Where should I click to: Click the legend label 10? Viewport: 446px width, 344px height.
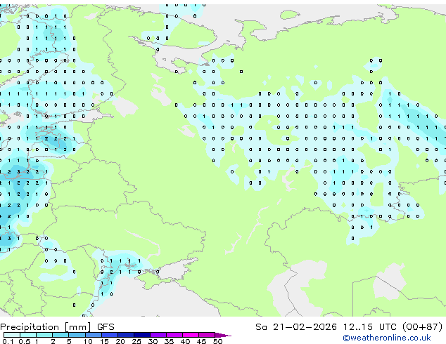(88, 341)
